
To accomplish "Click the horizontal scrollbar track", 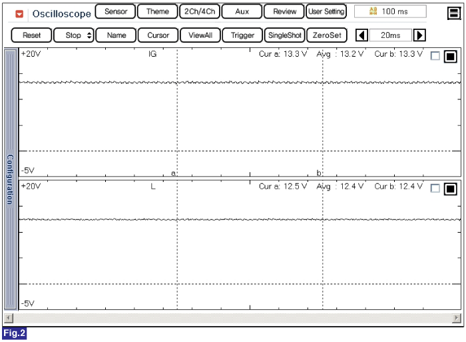I will pos(232,318).
